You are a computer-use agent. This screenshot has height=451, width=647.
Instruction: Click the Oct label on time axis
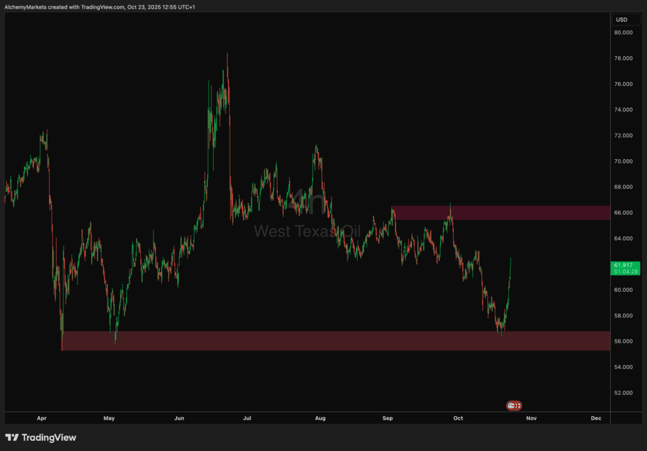pos(458,418)
